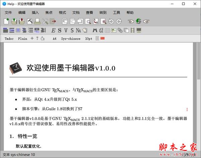Redo with the clockwise arrow icon

119,21
